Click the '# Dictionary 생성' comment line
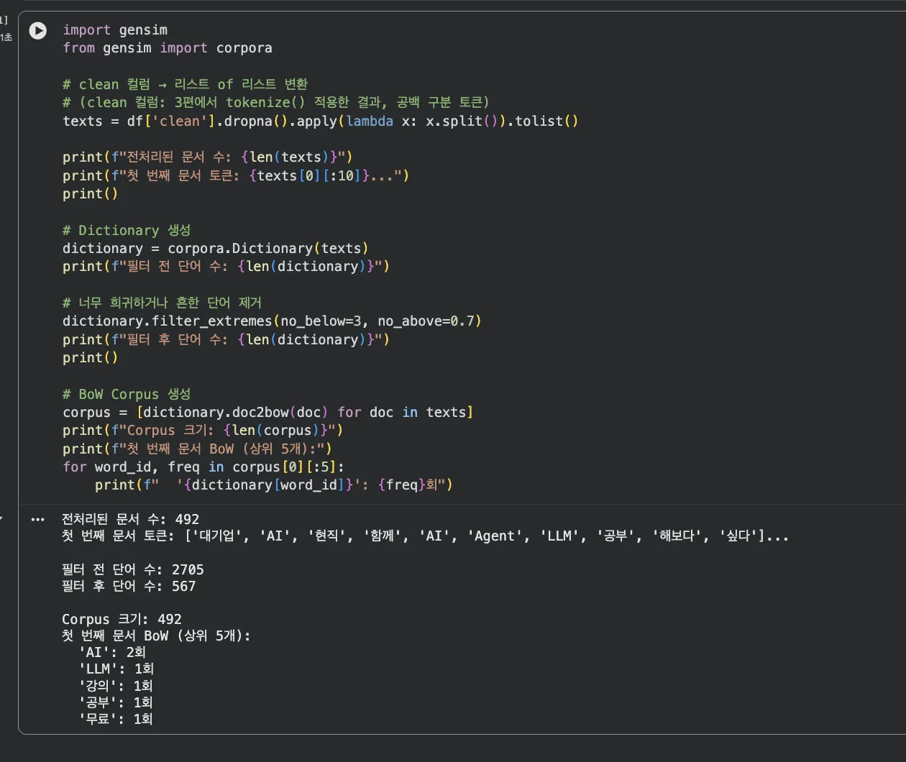Screen dimensions: 906x762 (x=126, y=230)
